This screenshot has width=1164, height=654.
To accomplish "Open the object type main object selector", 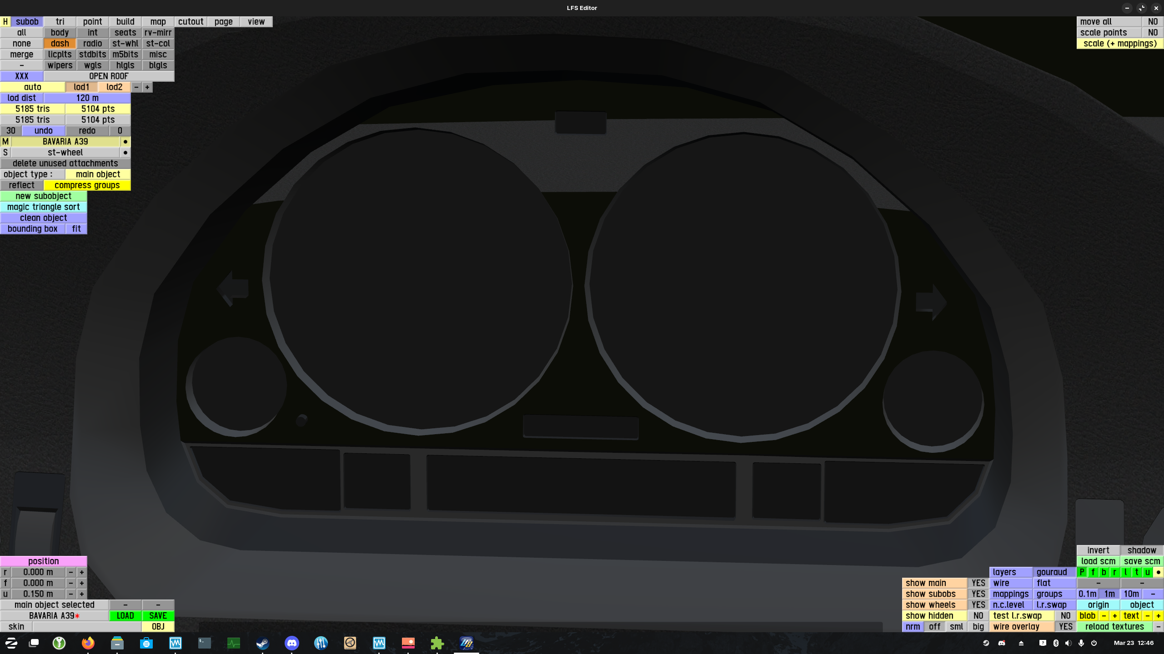I will 98,174.
